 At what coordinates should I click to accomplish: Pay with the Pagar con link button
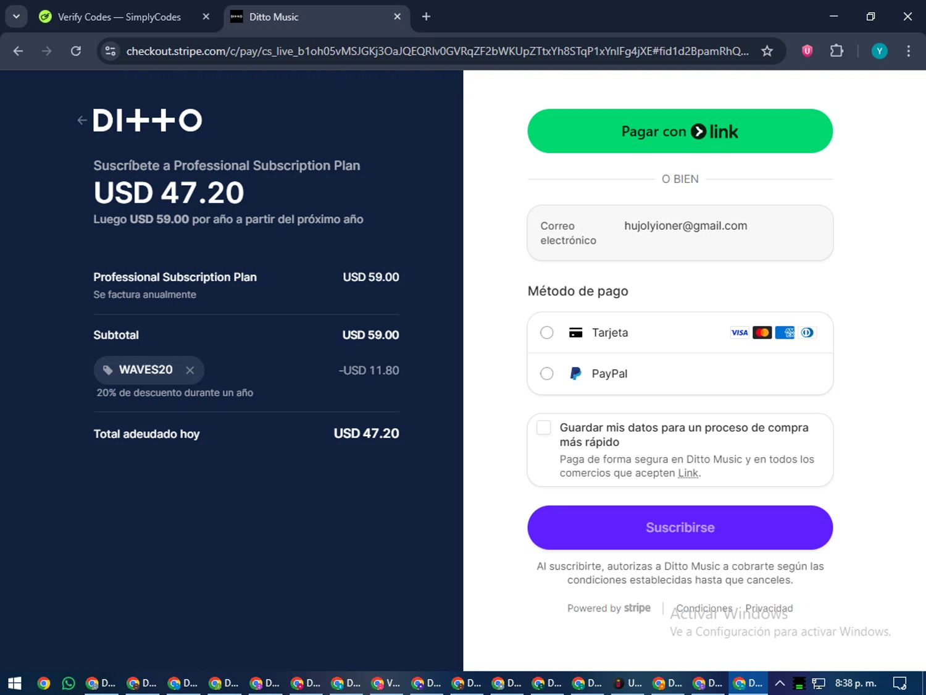coord(680,131)
